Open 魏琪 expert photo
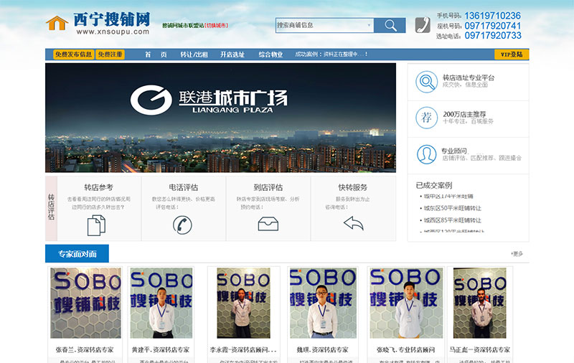The width and height of the screenshot is (574, 363). 323,303
